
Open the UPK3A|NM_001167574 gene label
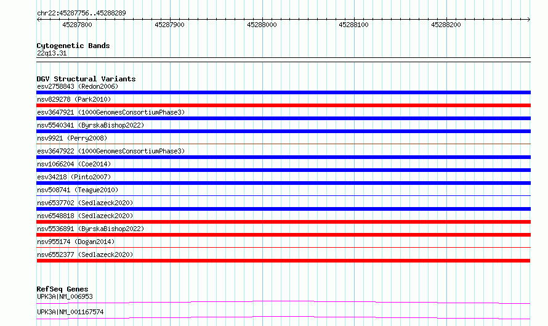(70, 312)
